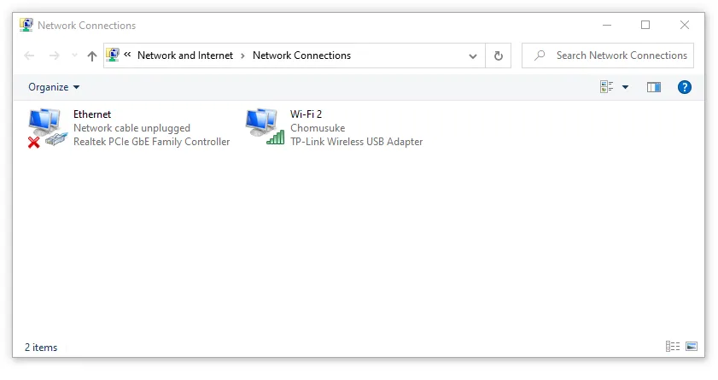Refresh the Network Connections address bar
Screen dimensions: 718x380
[x=499, y=56]
